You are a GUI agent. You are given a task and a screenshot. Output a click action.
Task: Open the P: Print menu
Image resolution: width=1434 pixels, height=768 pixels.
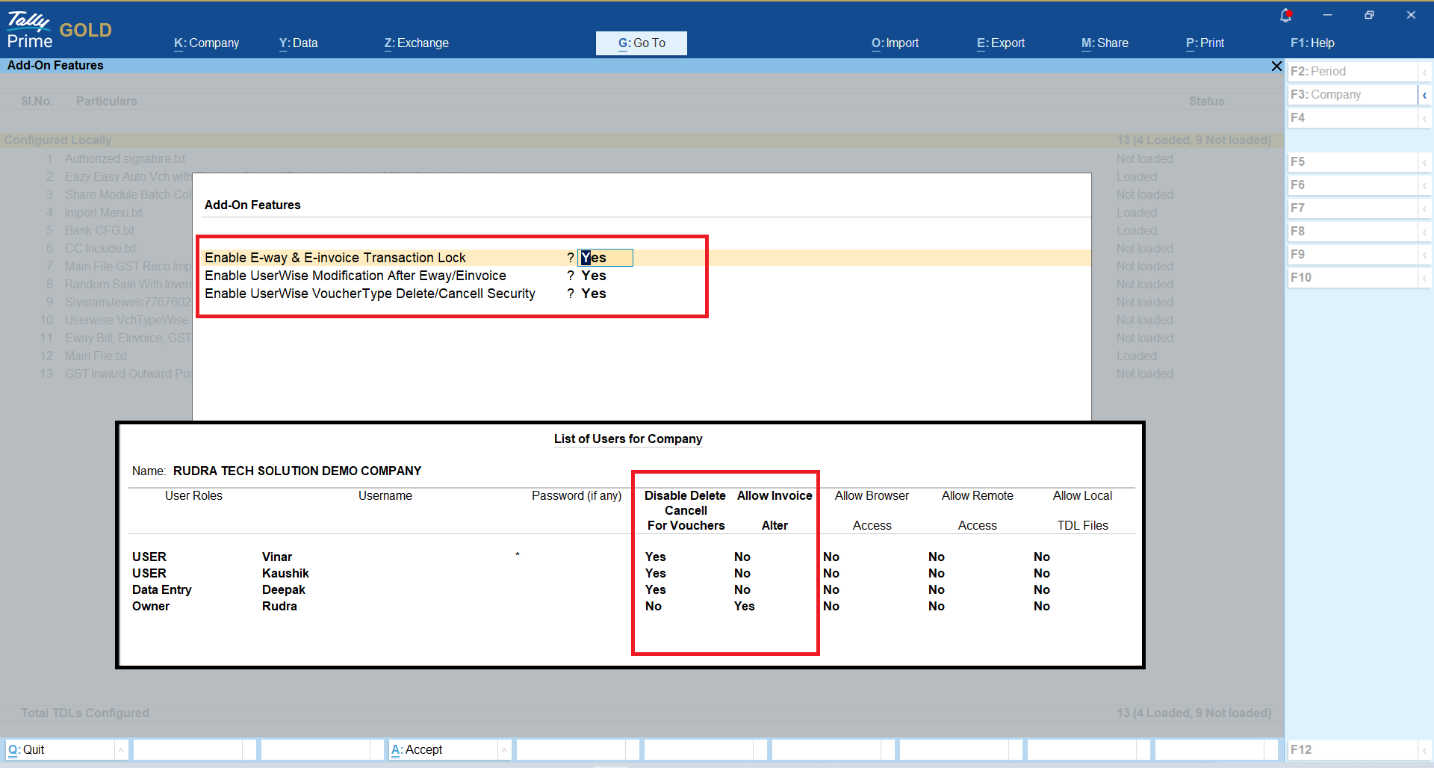click(1205, 43)
